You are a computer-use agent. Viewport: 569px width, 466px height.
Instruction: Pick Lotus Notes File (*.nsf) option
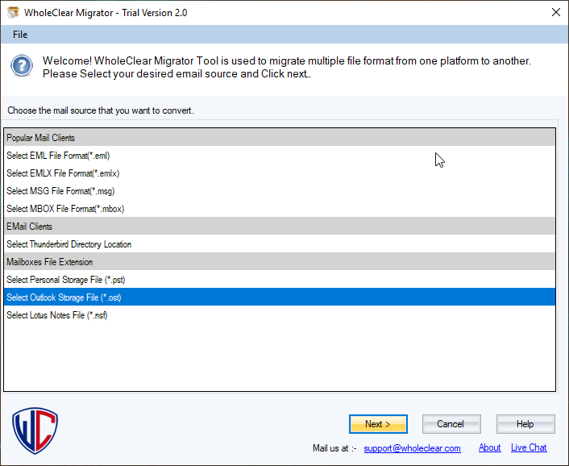click(56, 315)
